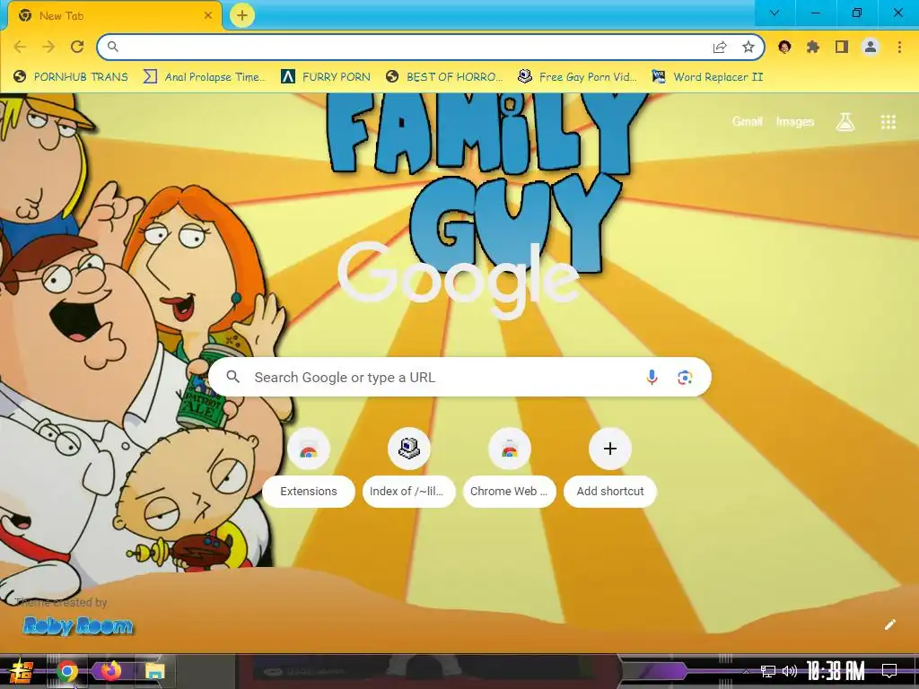Click the Roby Room theme creator link
The height and width of the screenshot is (689, 919).
click(77, 625)
